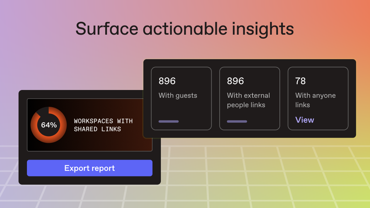
Task: Open the View link under anyone links
Action: click(x=305, y=120)
